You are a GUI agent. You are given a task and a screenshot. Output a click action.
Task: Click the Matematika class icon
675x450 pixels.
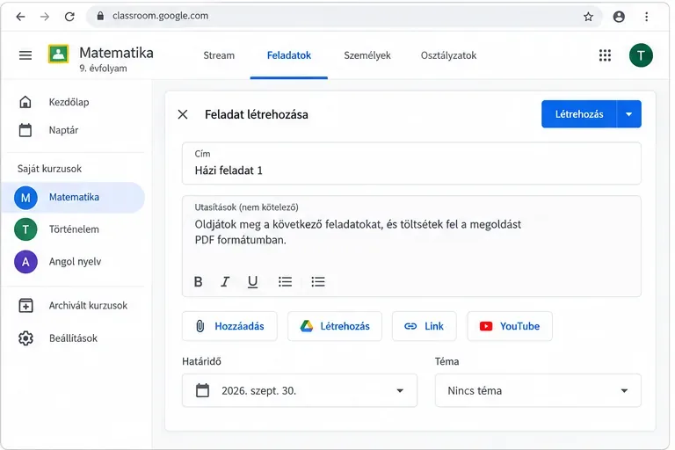[x=58, y=54]
